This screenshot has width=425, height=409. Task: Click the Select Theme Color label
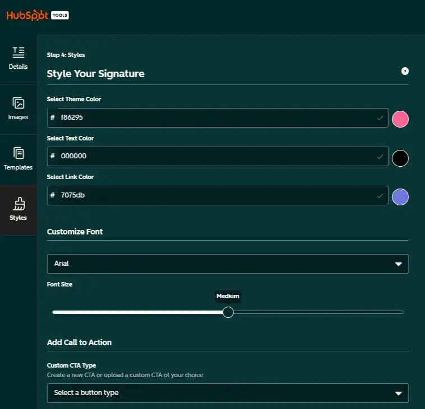point(73,99)
